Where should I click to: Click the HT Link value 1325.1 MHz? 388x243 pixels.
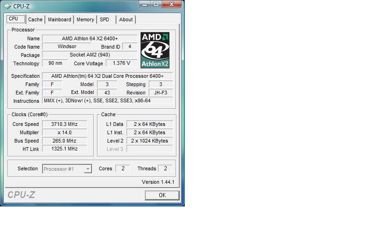click(64, 149)
